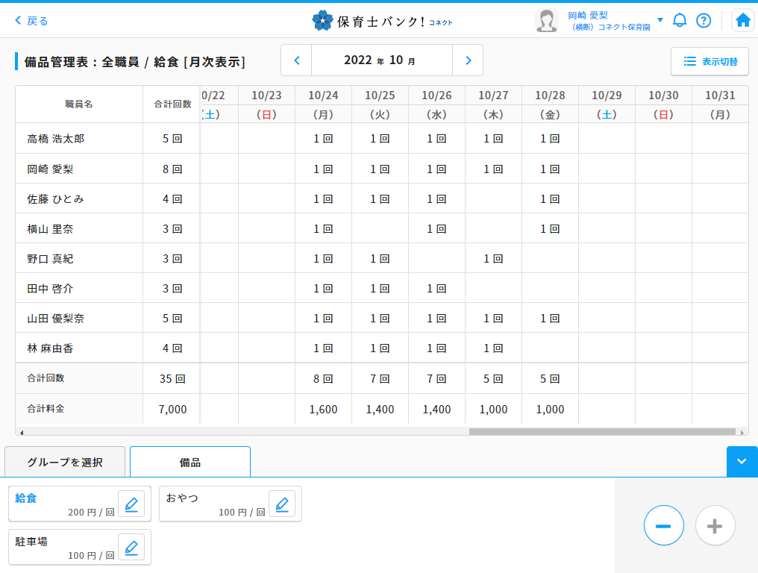Go back with 戻る link

pyautogui.click(x=31, y=21)
